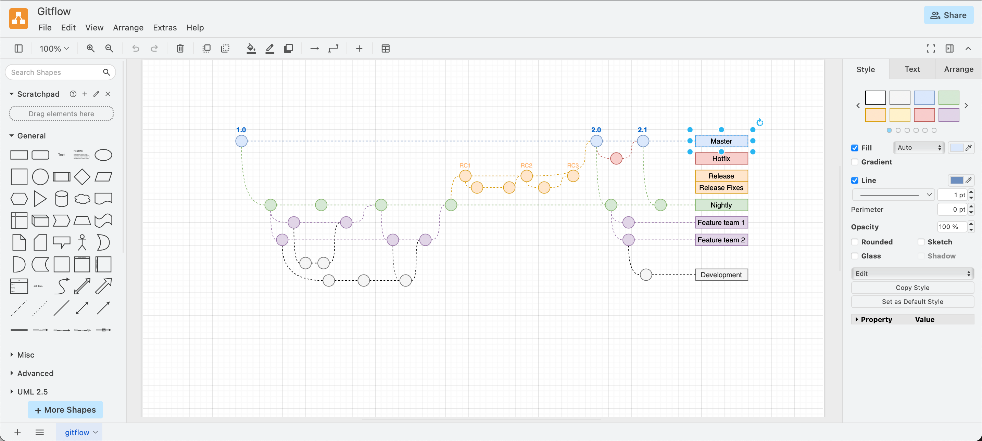Open the zoom percentage dropdown
Screen dimensions: 982x441
click(53, 48)
